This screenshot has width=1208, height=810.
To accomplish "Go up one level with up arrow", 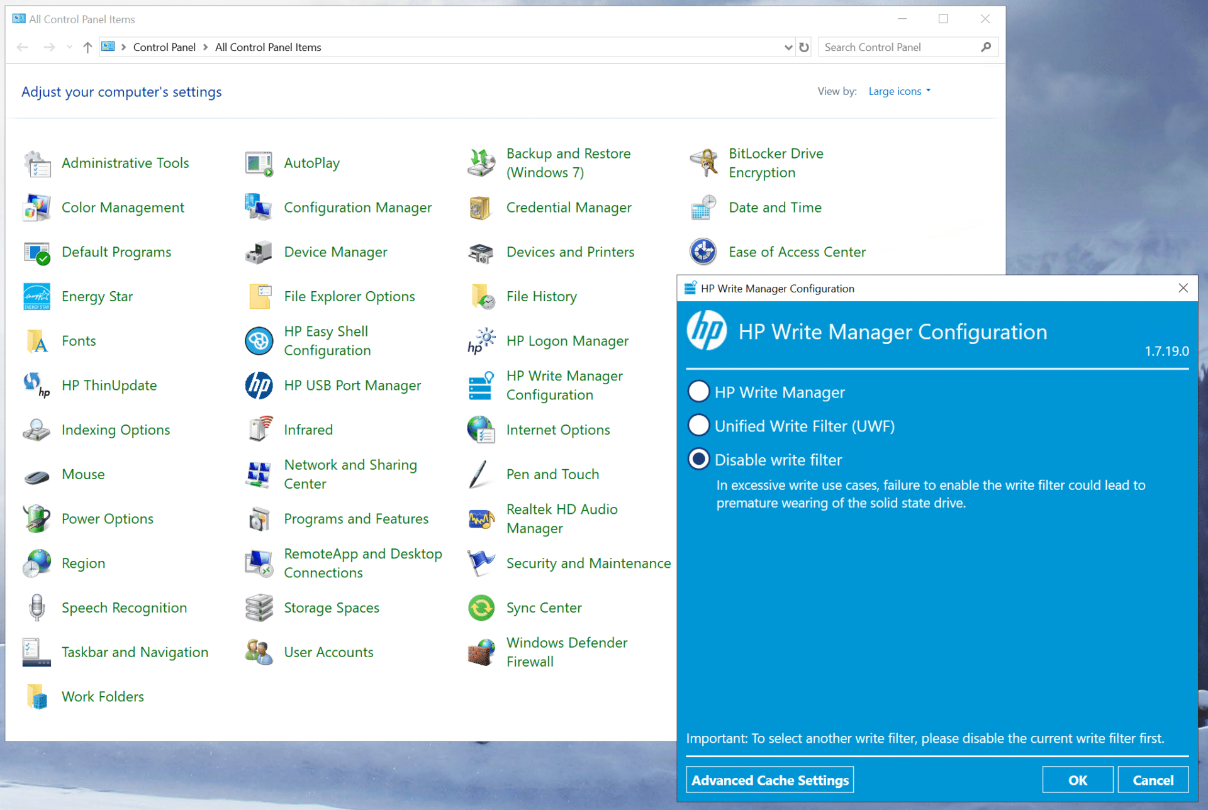I will 87,47.
